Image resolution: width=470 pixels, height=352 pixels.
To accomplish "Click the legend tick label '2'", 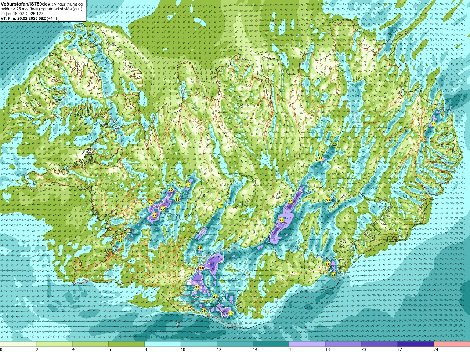I will [37, 349].
